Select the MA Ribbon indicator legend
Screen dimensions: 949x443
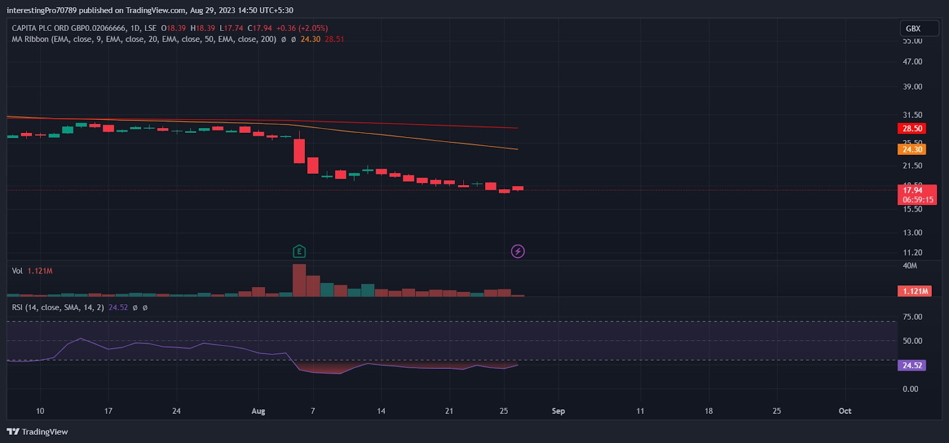(144, 39)
